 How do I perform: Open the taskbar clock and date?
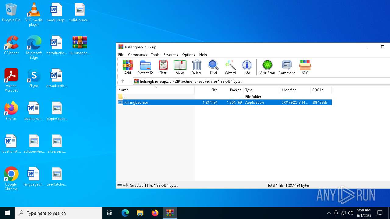click(364, 213)
